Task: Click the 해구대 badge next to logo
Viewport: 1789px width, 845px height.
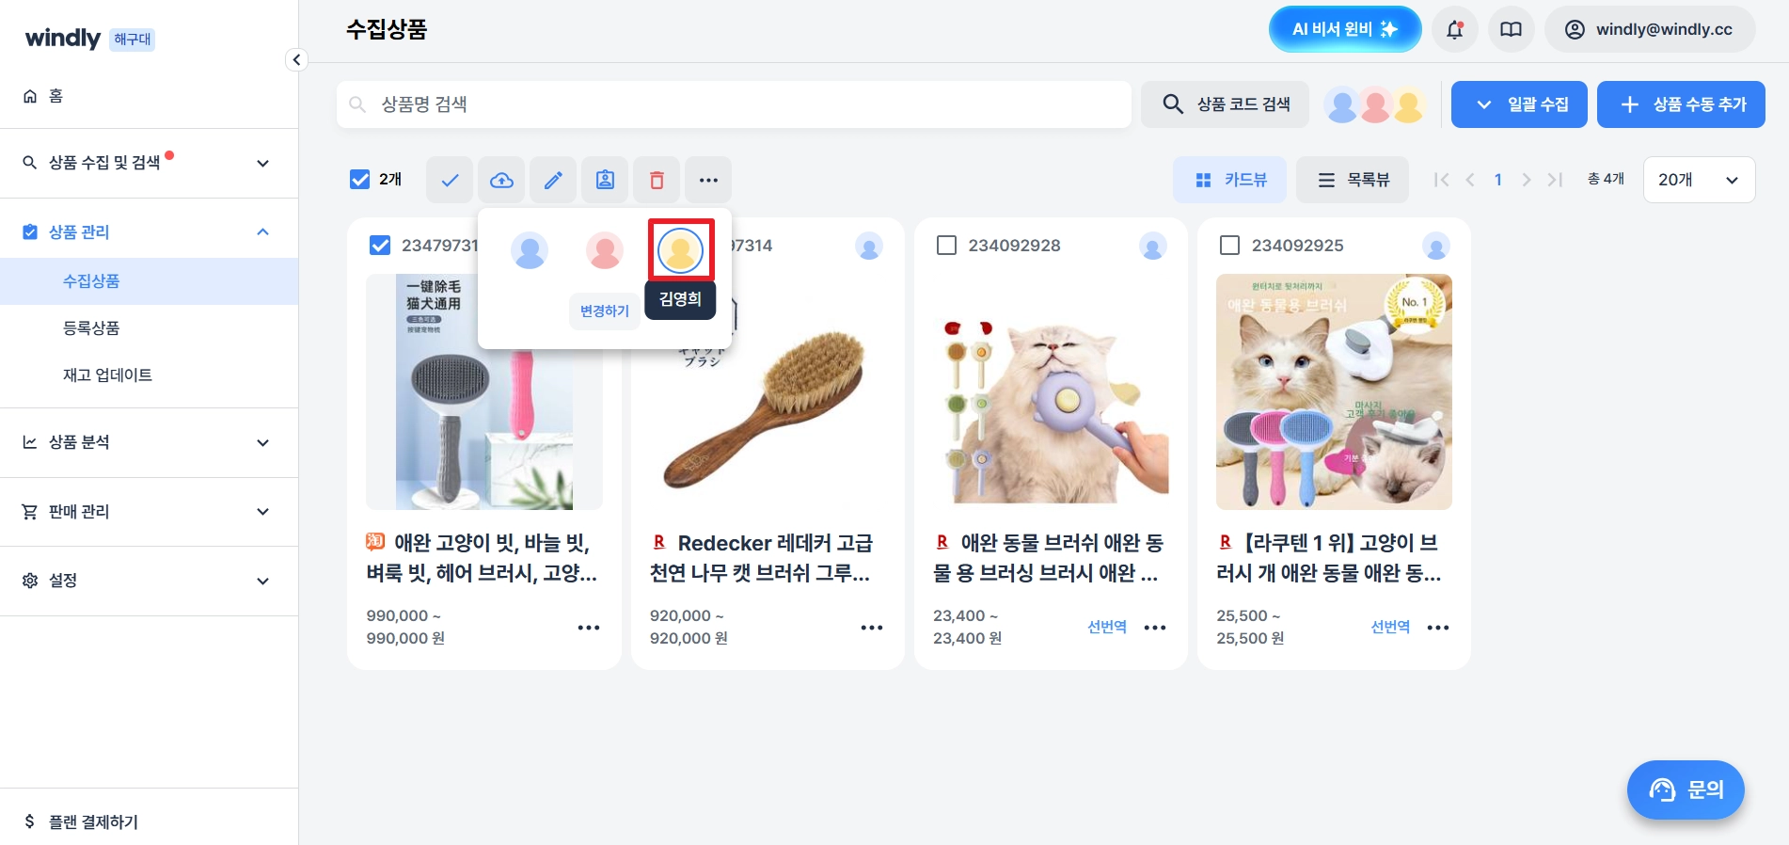Action: click(x=132, y=40)
